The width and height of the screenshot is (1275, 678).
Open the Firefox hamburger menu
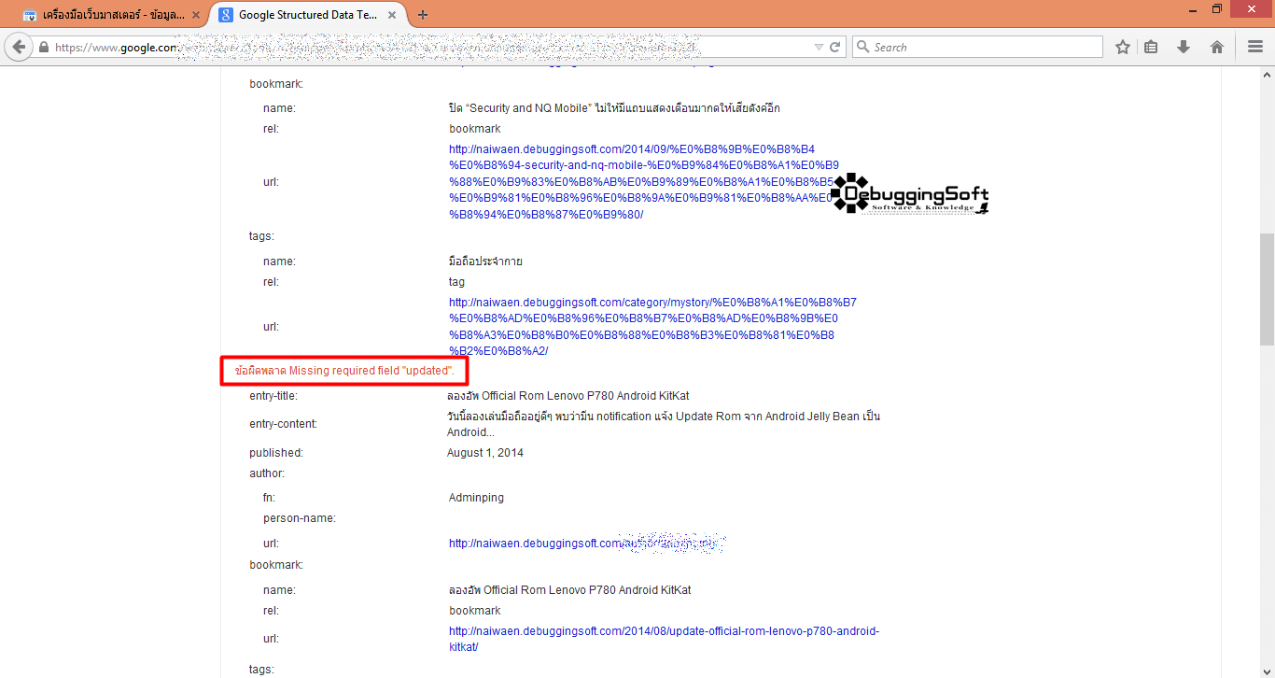coord(1255,47)
